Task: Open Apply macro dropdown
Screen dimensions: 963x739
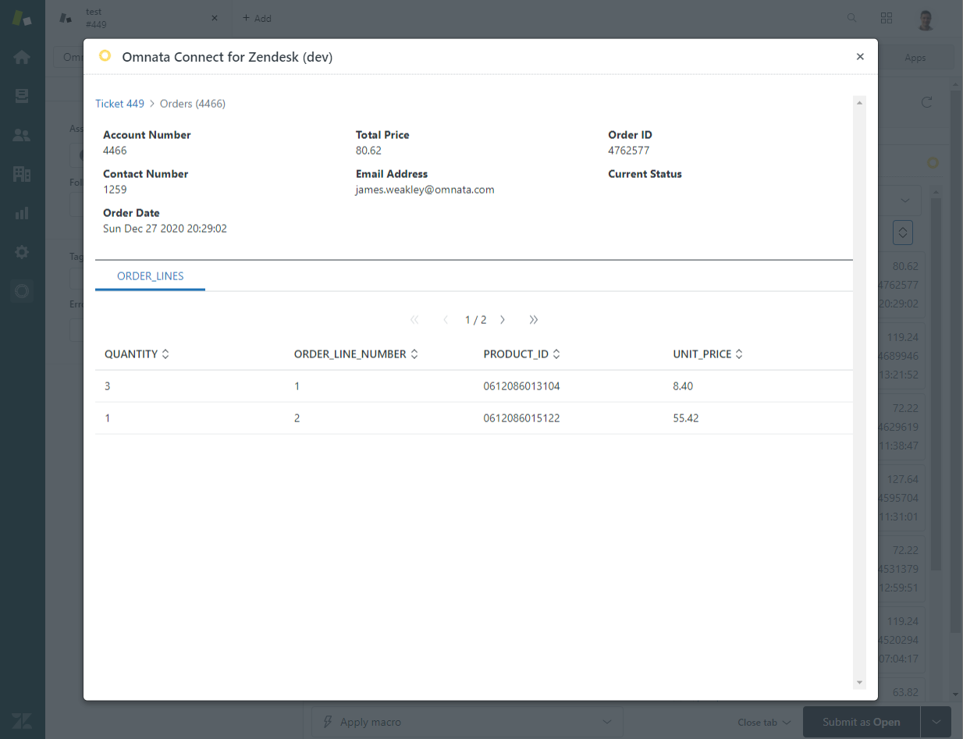Action: coord(467,722)
